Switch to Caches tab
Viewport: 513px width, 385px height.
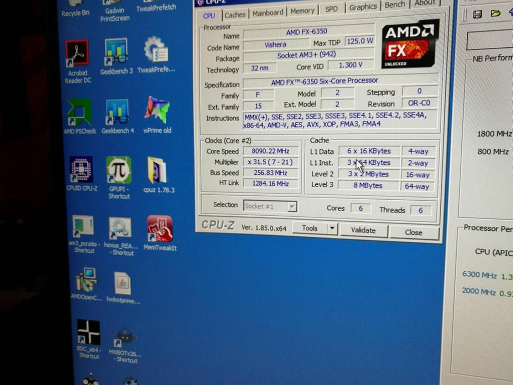[x=235, y=15]
